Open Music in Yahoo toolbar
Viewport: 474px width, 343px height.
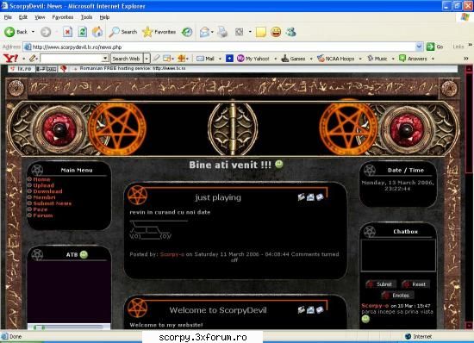[377, 59]
